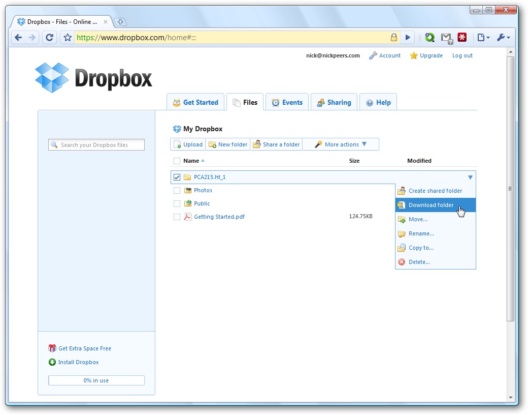Open the Photos folder link
The width and height of the screenshot is (528, 415).
click(203, 190)
